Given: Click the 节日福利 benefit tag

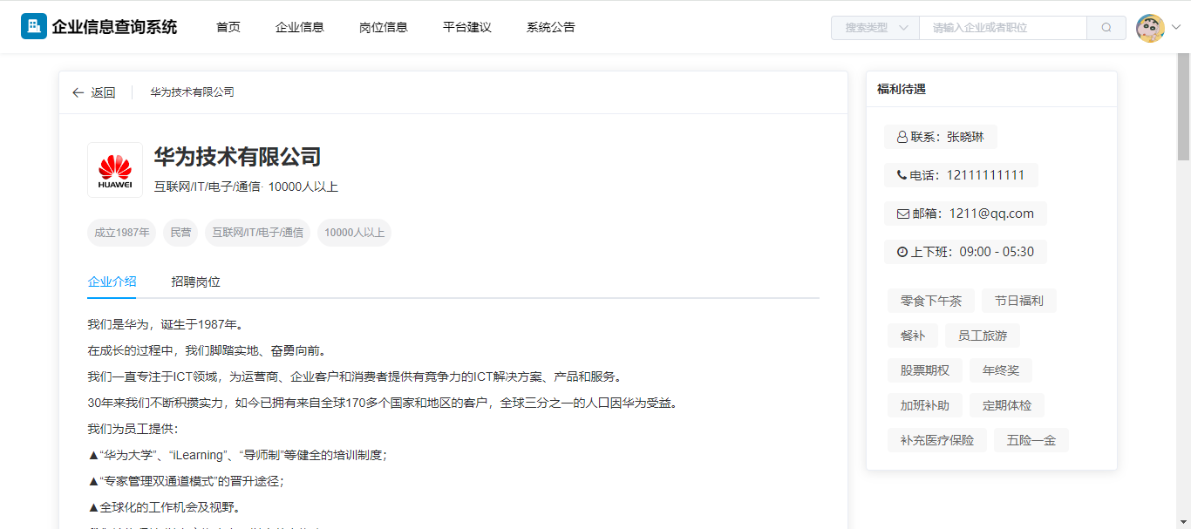Looking at the screenshot, I should [1019, 301].
